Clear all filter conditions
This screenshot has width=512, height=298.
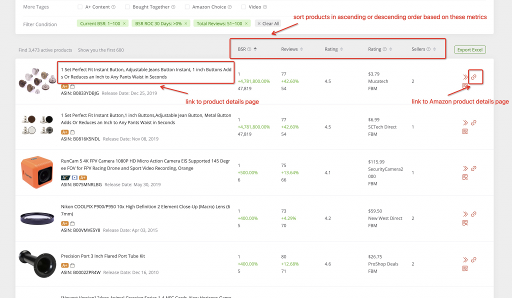pyautogui.click(x=268, y=23)
